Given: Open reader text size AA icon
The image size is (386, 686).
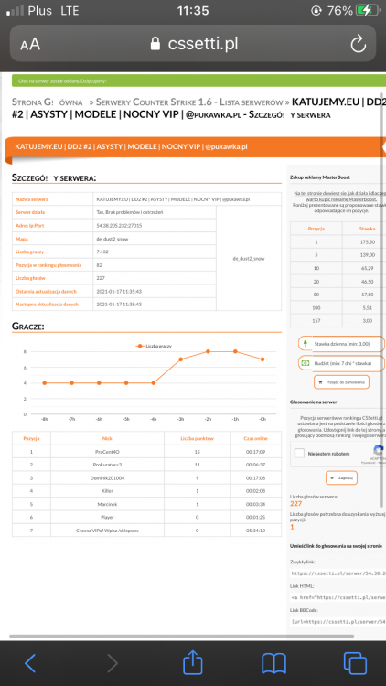Looking at the screenshot, I should coord(30,44).
